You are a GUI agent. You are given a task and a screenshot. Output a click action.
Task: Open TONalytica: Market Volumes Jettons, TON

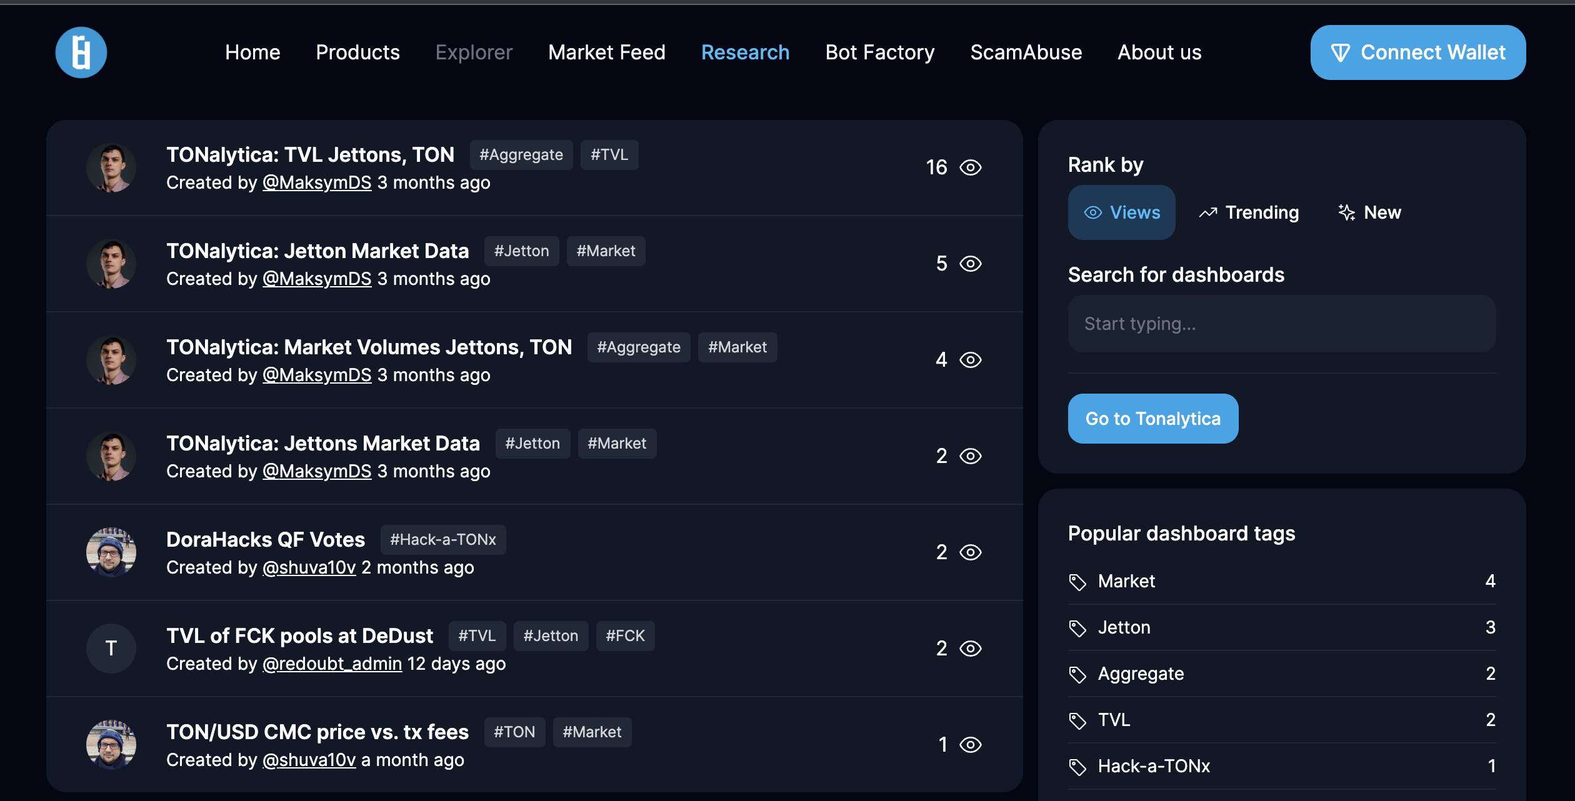[x=369, y=347]
